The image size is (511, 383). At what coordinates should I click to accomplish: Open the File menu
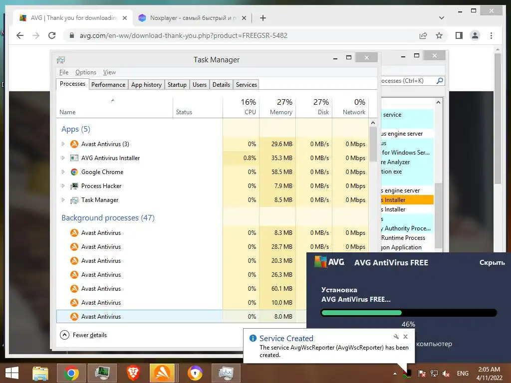point(64,72)
